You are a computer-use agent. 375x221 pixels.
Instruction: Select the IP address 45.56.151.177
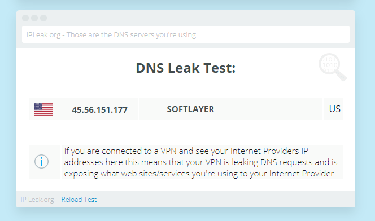point(100,110)
